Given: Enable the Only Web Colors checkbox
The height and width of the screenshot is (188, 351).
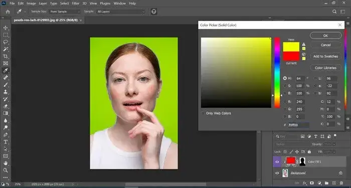Looking at the screenshot, I should [203, 113].
